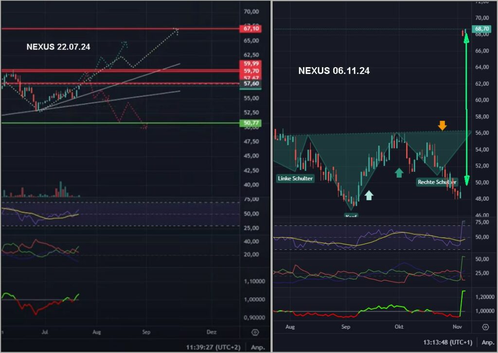Image resolution: width=498 pixels, height=353 pixels.
Task: Toggle 'Anp.' auto-fit on right chart
Action: click(486, 342)
